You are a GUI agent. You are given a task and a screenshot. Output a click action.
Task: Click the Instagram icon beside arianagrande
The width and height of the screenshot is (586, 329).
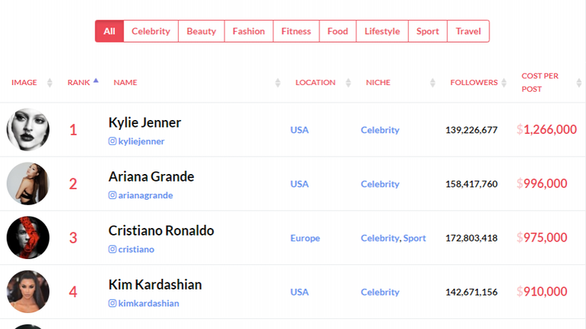[112, 195]
